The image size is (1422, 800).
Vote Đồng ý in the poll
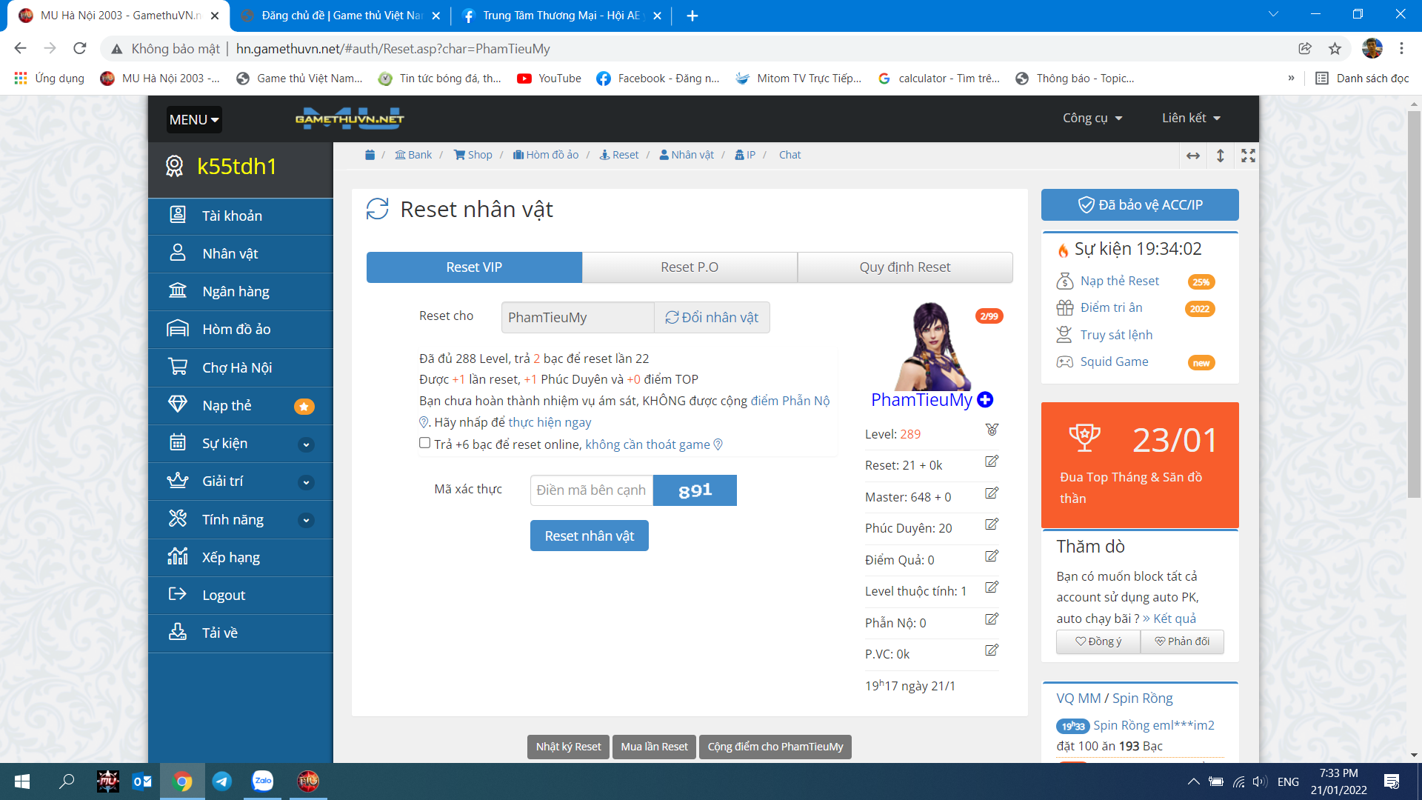click(1098, 641)
